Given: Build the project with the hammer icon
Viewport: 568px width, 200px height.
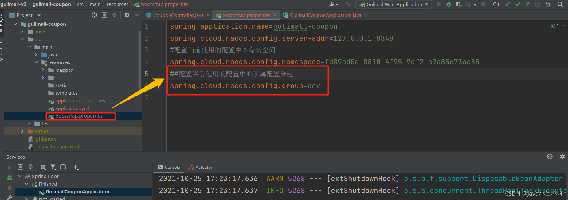Looking at the screenshot, I should point(348,4).
